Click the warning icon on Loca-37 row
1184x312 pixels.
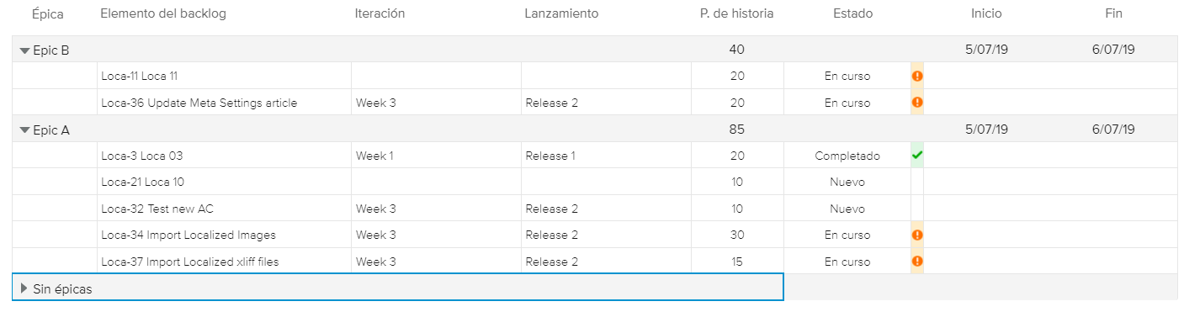pos(917,262)
